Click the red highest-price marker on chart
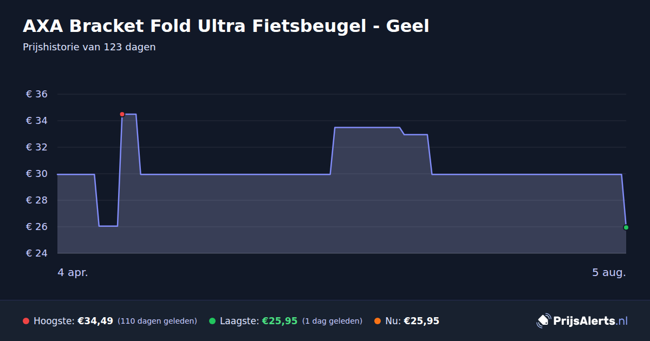The image size is (650, 341). click(122, 114)
